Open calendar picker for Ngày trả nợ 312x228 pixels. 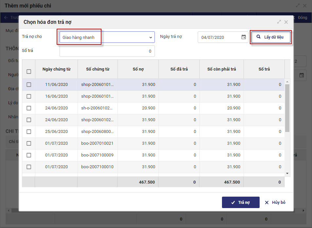click(244, 37)
